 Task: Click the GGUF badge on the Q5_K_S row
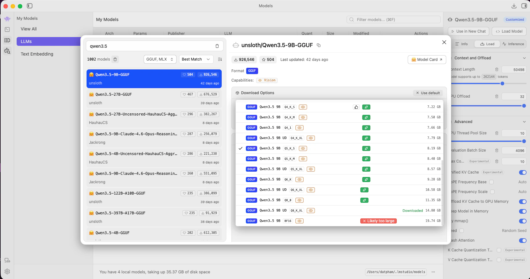252,148
